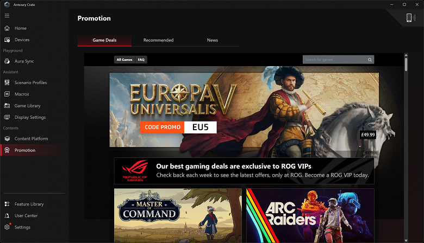The width and height of the screenshot is (424, 243).
Task: Click the Devices icon in sidebar
Action: (7, 40)
